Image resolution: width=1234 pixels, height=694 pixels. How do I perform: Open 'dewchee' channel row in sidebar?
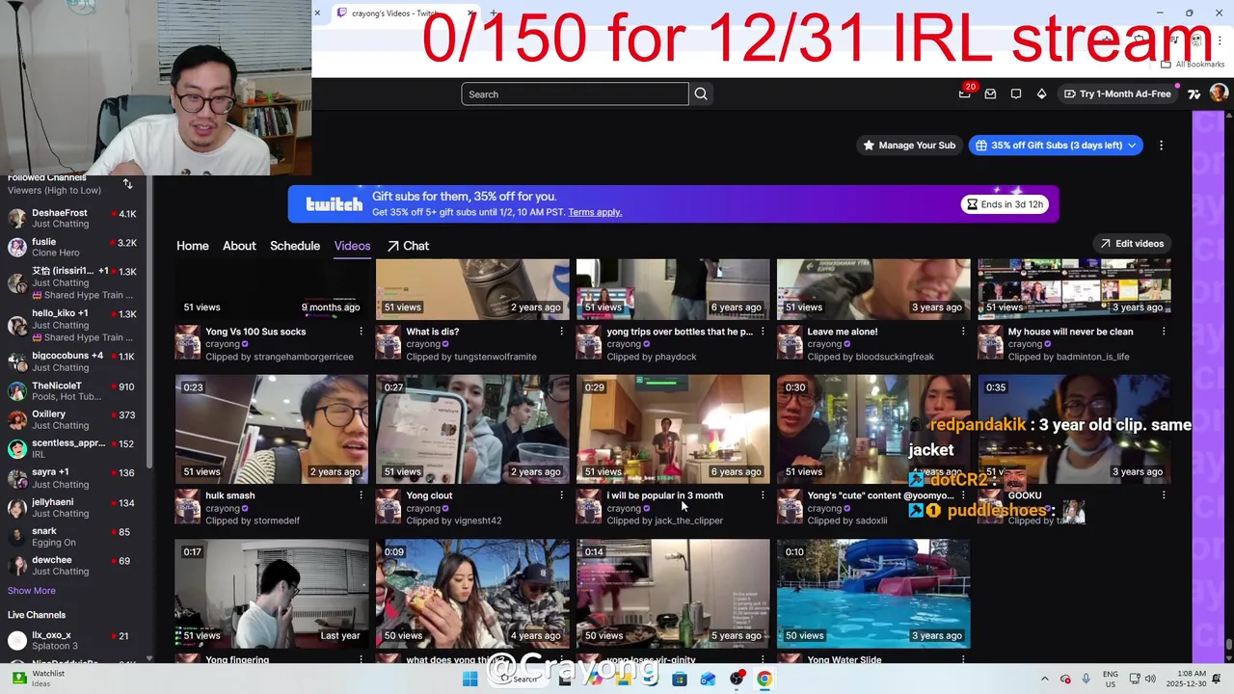(73, 565)
